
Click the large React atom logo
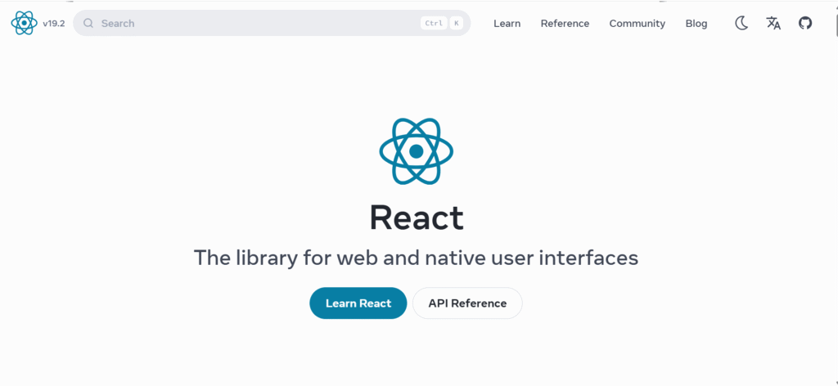click(416, 151)
